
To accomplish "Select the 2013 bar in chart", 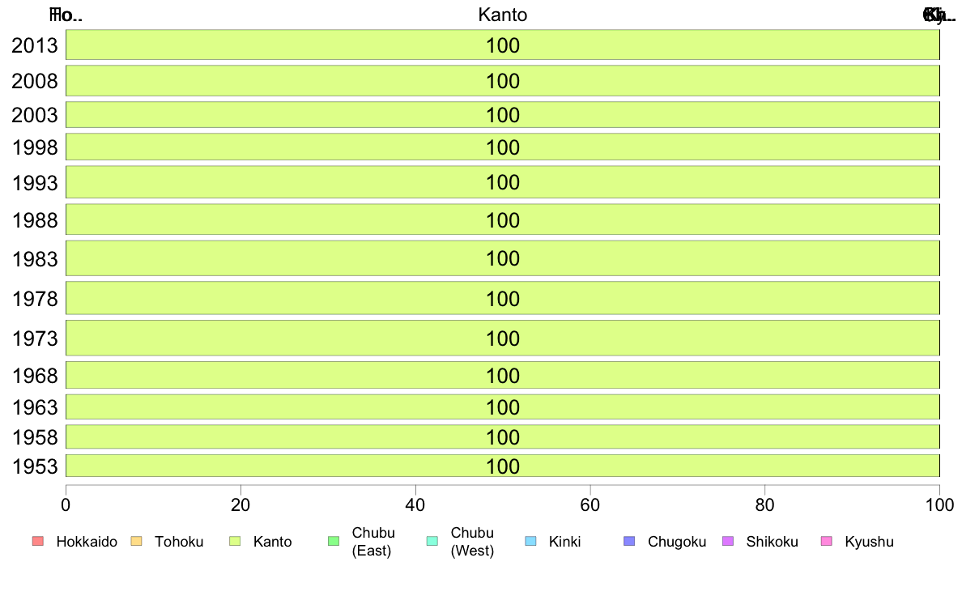I will [503, 45].
